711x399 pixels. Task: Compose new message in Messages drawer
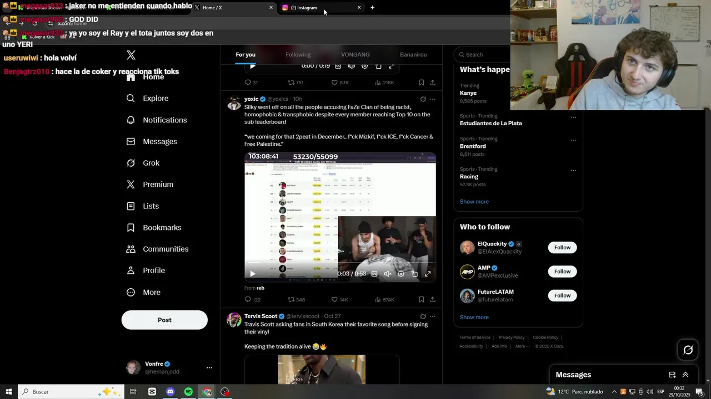[672, 375]
